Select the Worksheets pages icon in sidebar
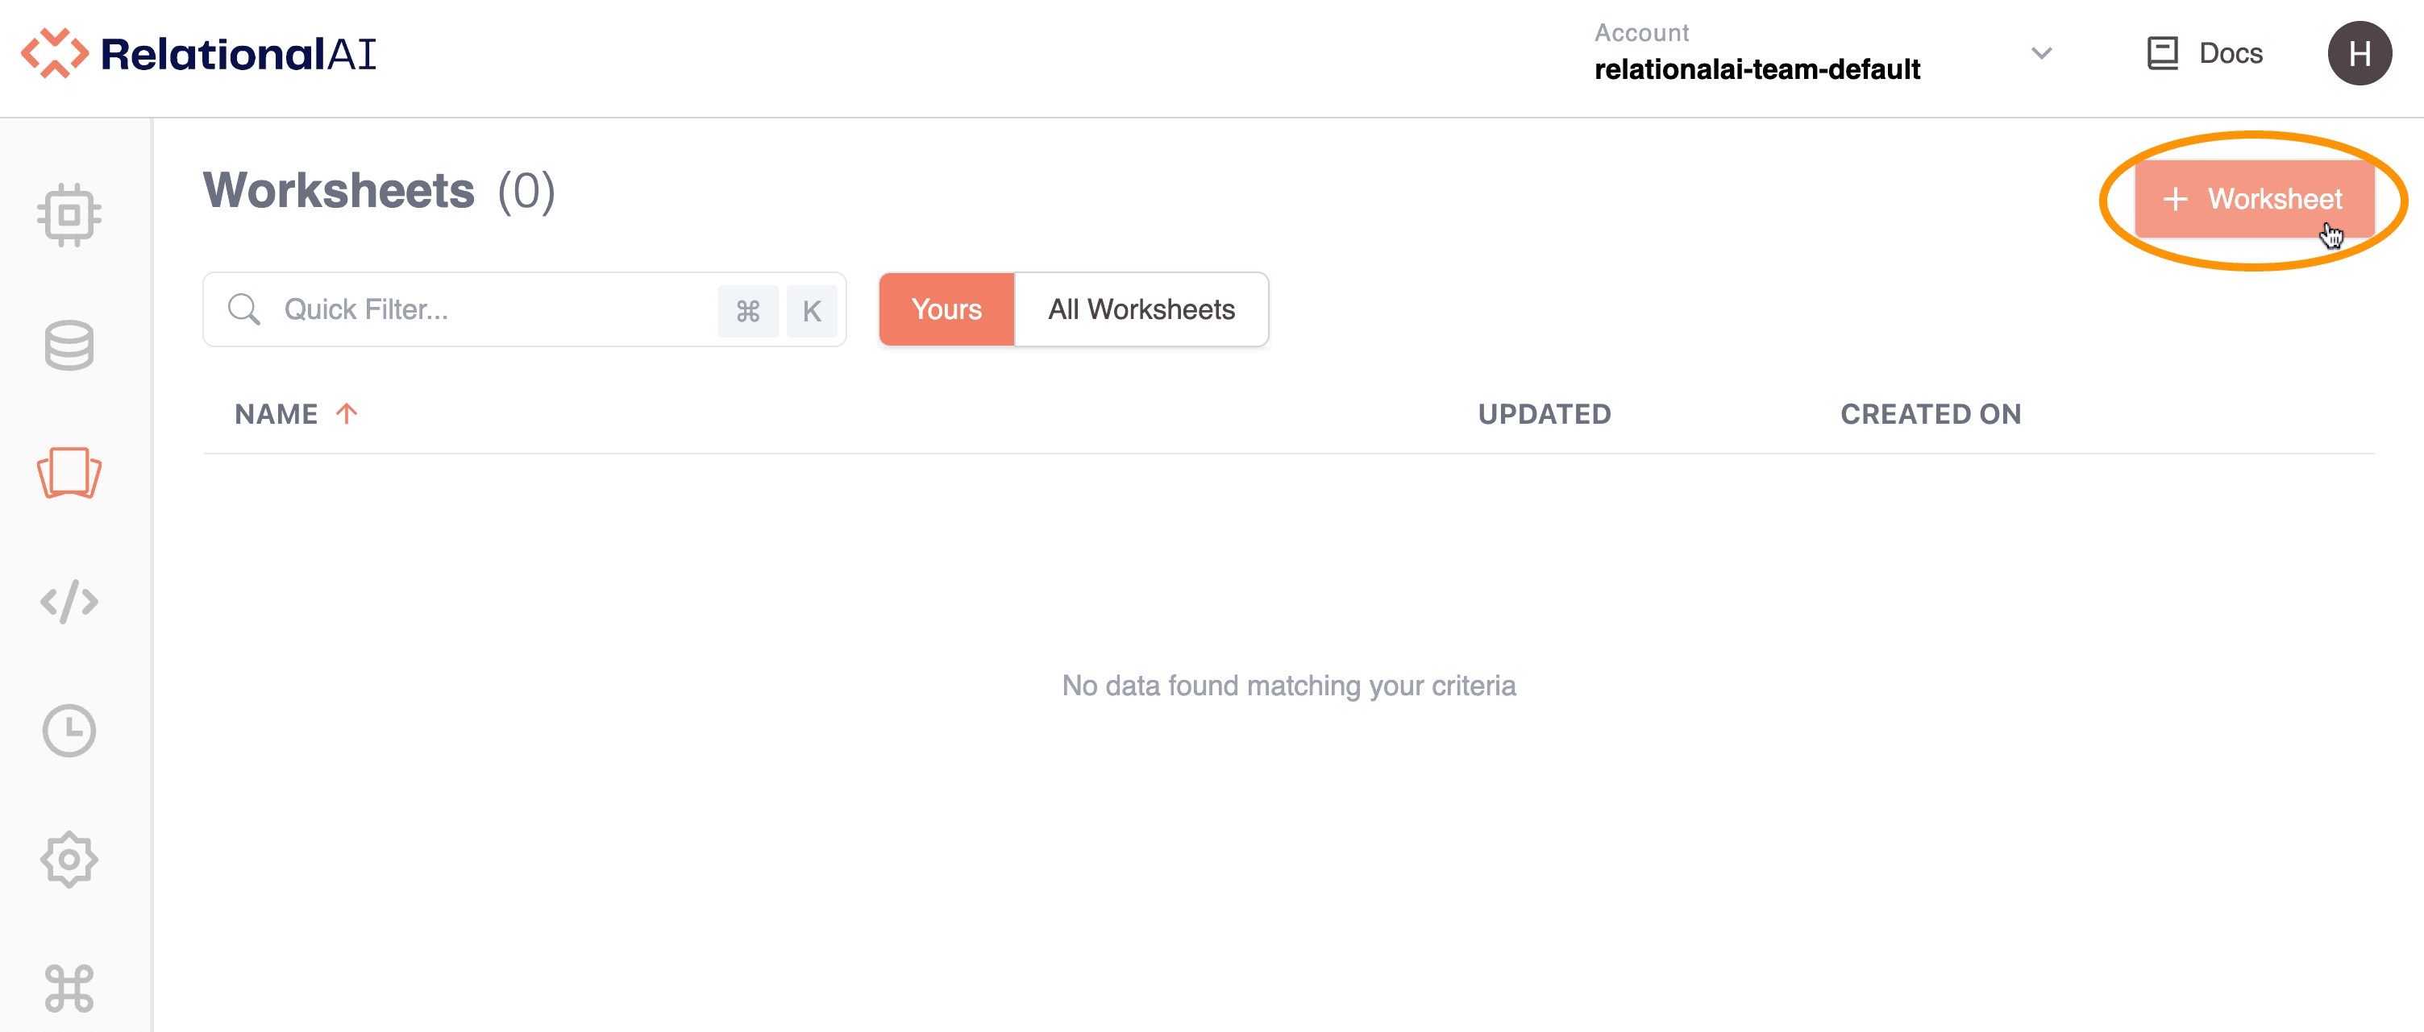This screenshot has width=2424, height=1032. pyautogui.click(x=69, y=472)
